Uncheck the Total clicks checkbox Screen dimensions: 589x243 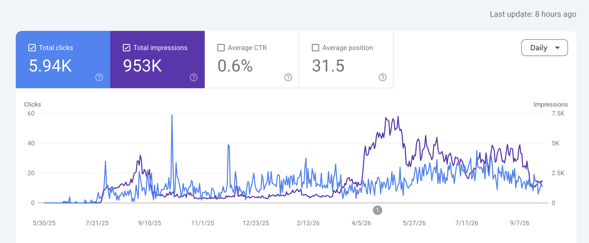(x=32, y=48)
